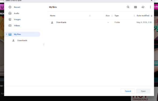Sort by Date modified column header
Image resolution: width=158 pixels, height=101 pixels.
(x=143, y=16)
